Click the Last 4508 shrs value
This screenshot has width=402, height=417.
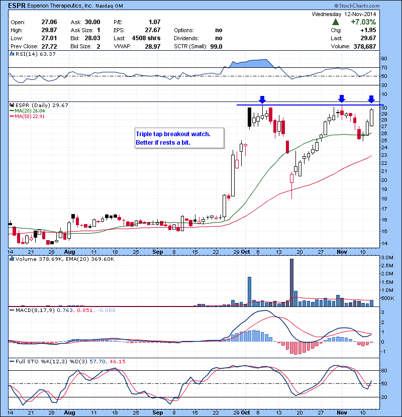click(x=146, y=38)
